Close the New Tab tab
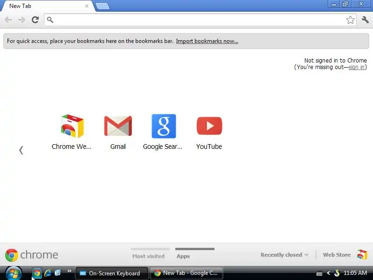 [87, 6]
